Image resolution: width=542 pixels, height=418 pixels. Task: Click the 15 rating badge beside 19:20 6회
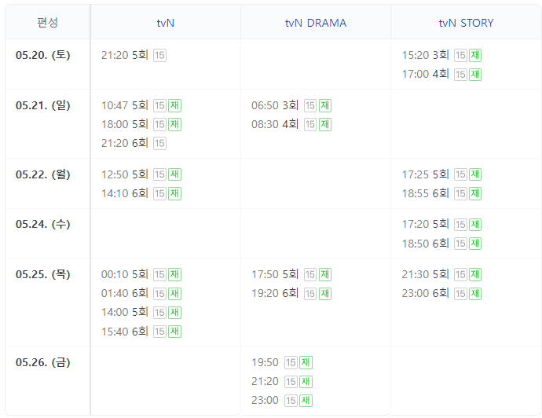point(310,294)
